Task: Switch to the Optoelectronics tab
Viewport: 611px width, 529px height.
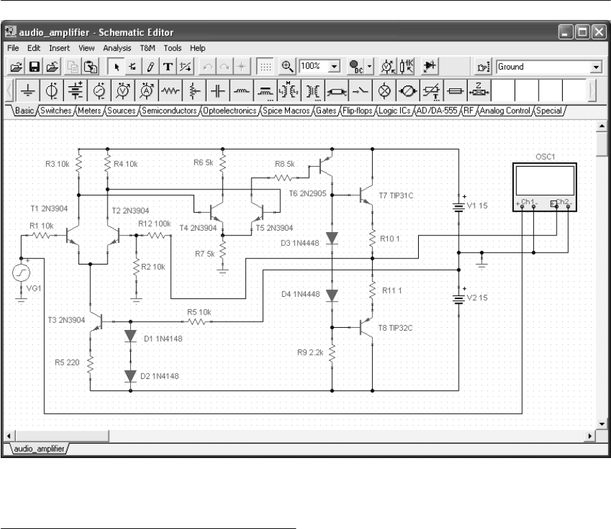Action: [230, 111]
